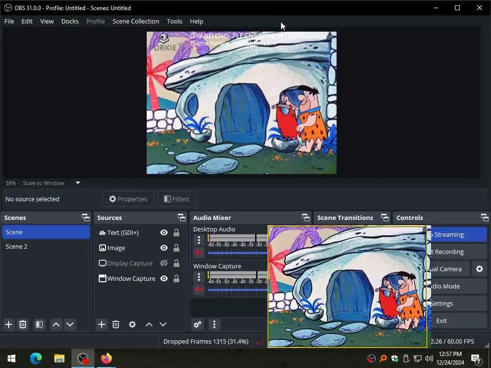Open Audio Mixer bottom options menu dots

(214, 324)
